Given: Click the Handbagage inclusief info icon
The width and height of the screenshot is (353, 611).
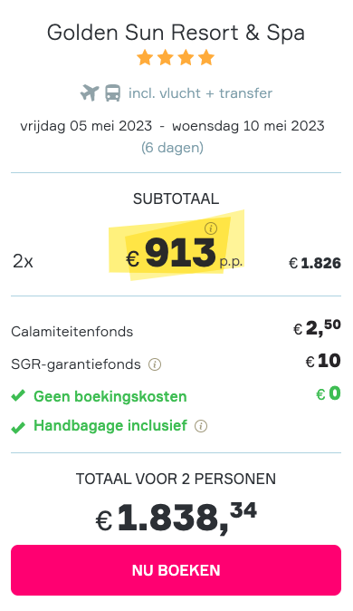Looking at the screenshot, I should click(201, 426).
